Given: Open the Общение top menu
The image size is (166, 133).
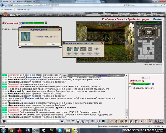Looking at the screenshot, I should pyautogui.click(x=107, y=13).
